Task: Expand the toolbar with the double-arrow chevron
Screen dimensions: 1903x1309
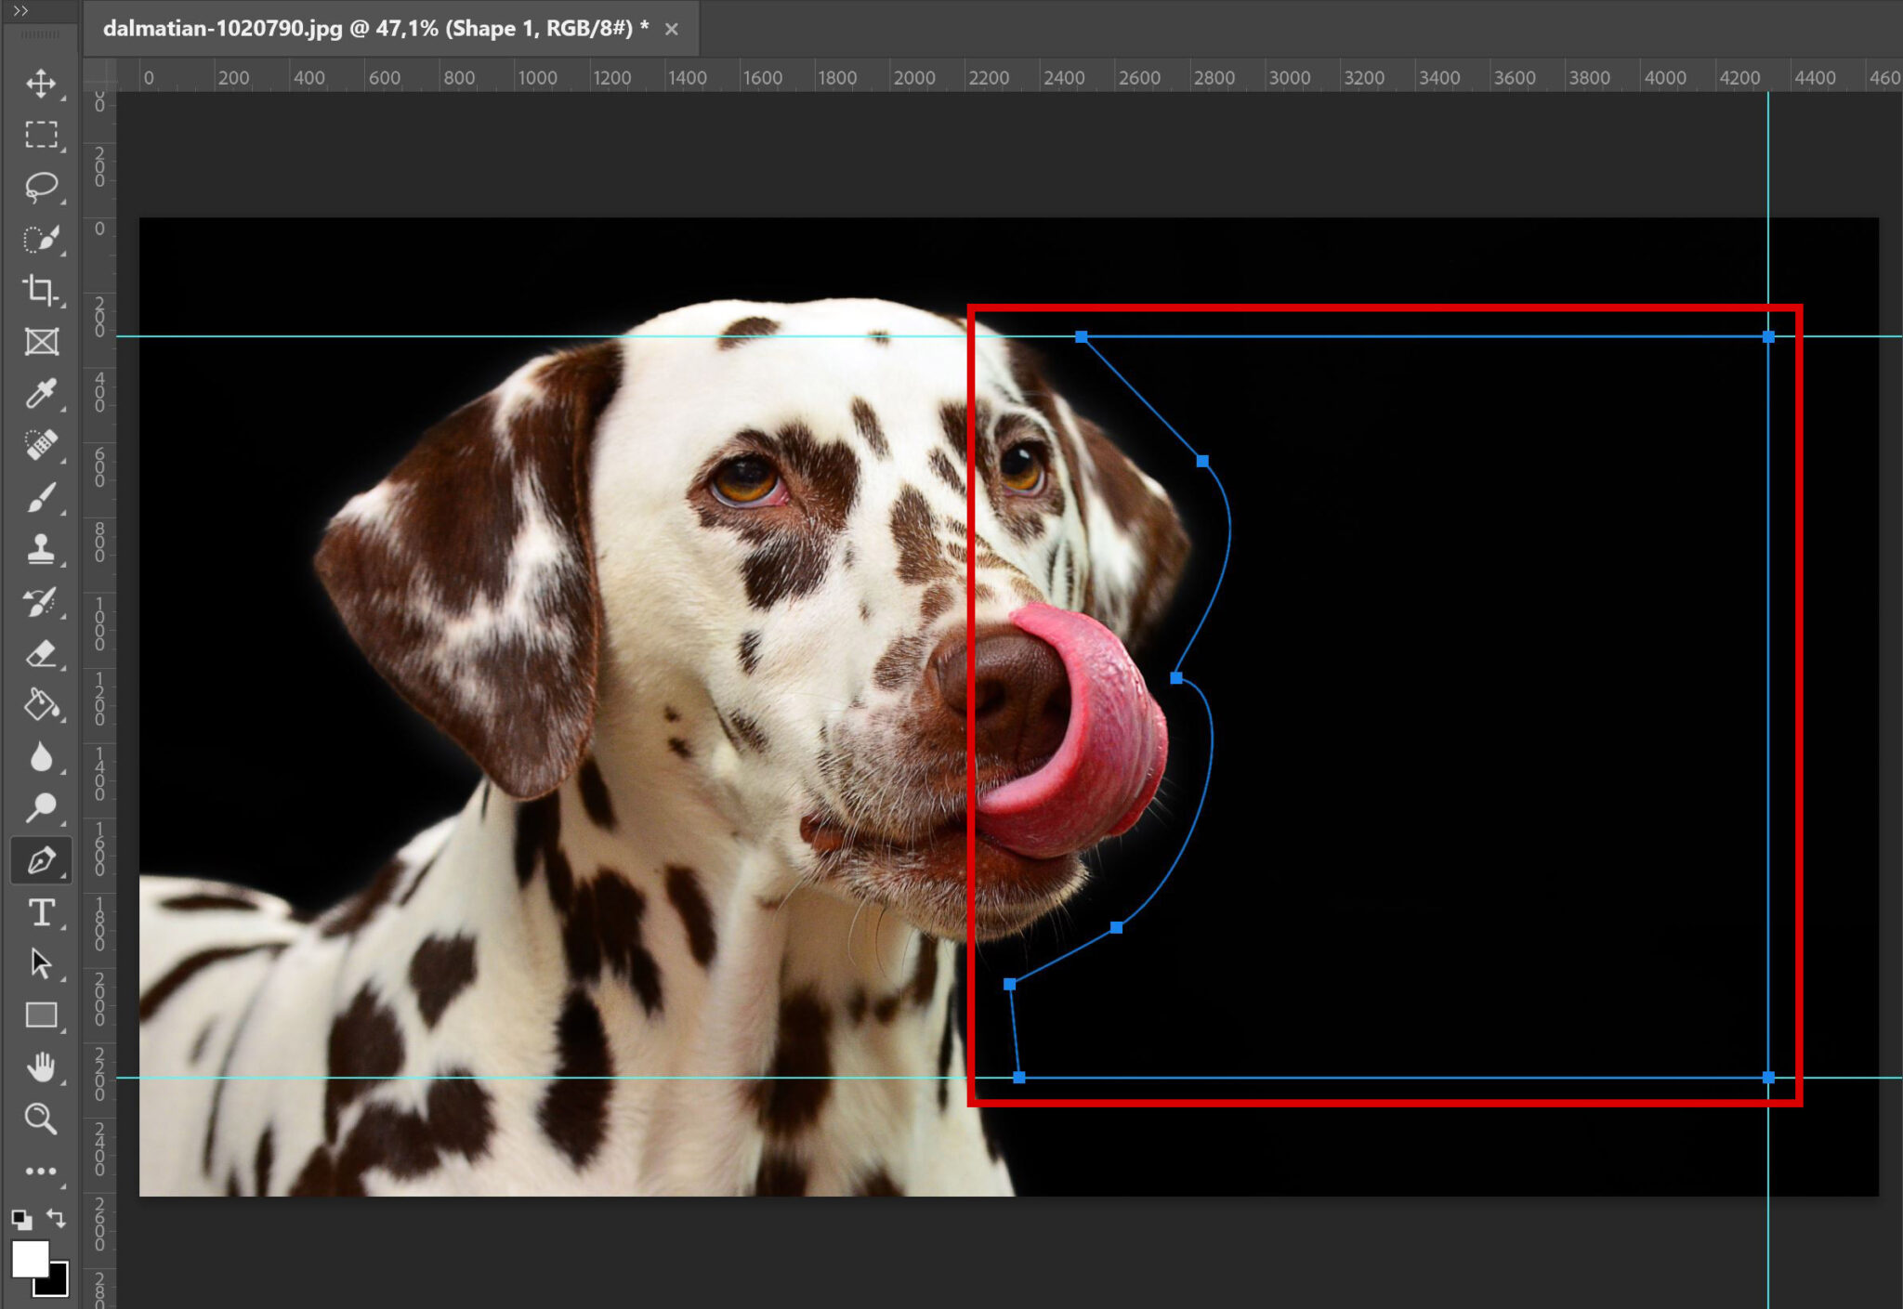Action: [x=19, y=13]
